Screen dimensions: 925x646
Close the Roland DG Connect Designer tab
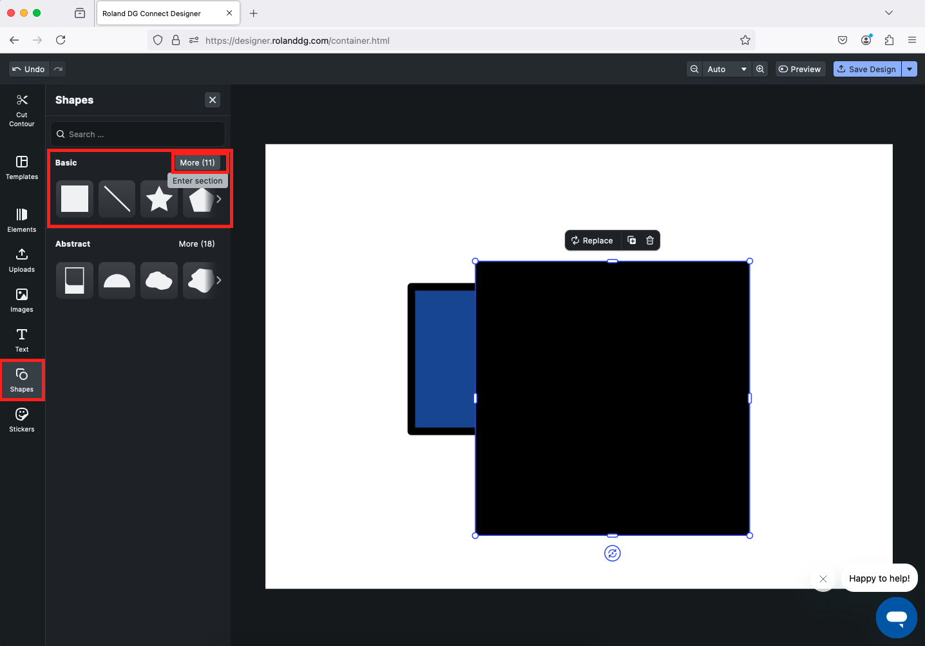229,13
